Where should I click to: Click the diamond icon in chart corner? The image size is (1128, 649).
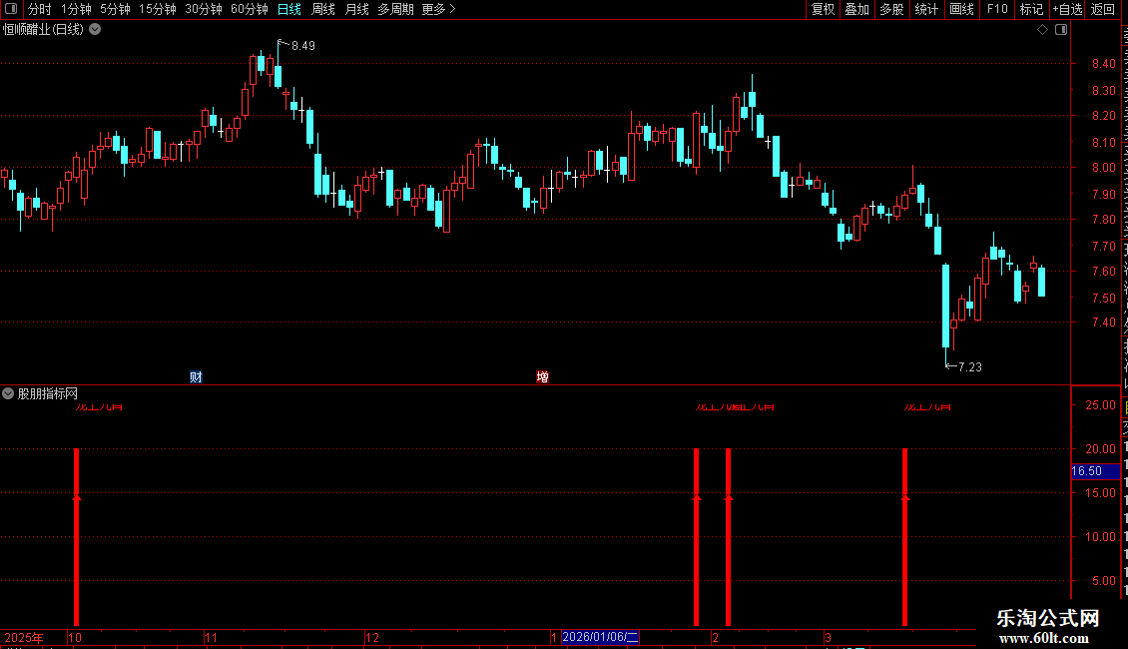[1042, 30]
